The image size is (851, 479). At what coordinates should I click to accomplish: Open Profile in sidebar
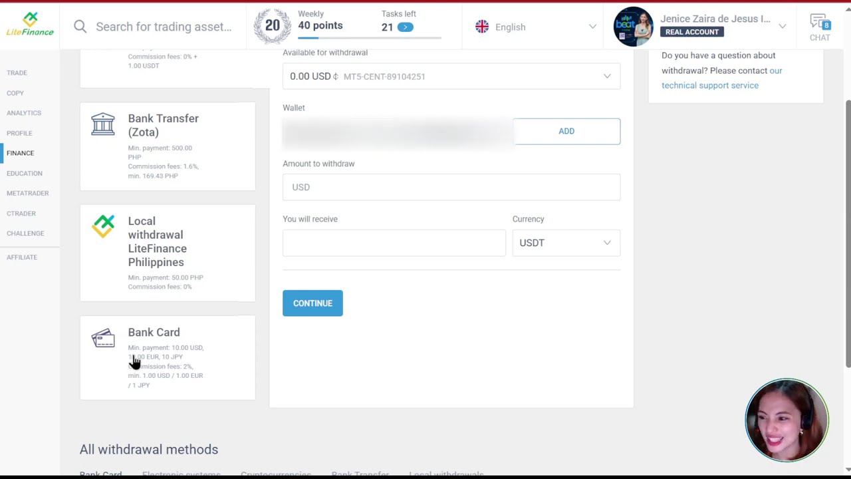(x=19, y=133)
